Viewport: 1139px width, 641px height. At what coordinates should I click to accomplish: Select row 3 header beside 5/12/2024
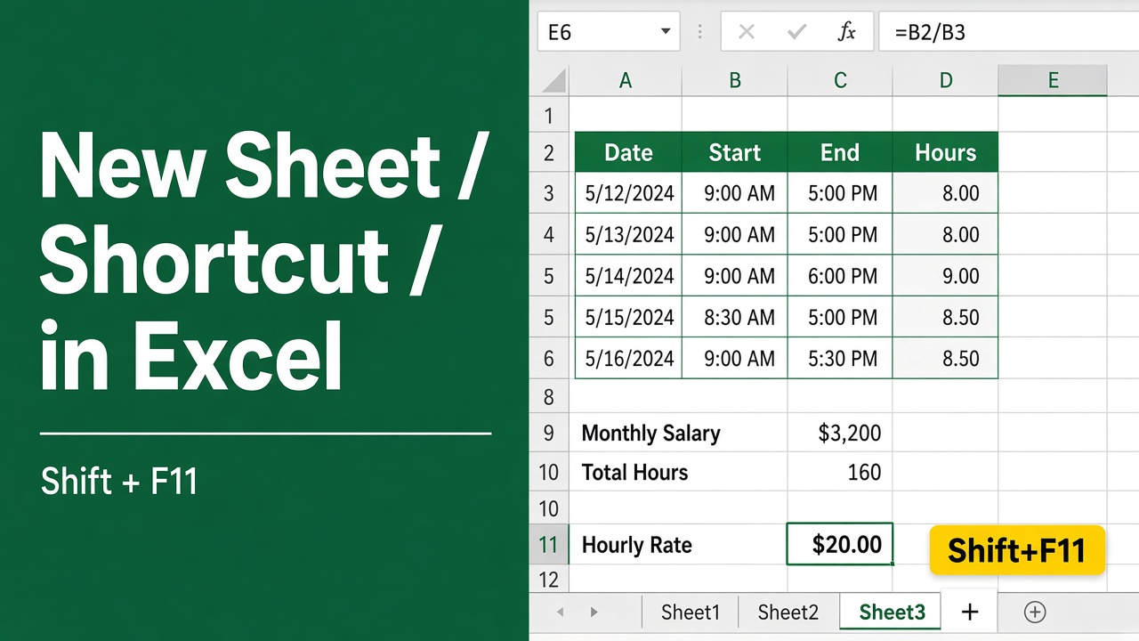coord(549,193)
